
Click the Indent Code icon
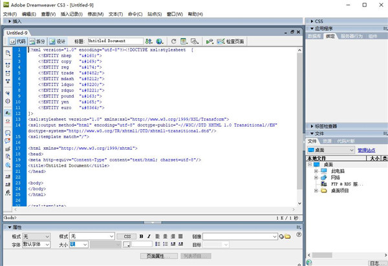point(8,177)
